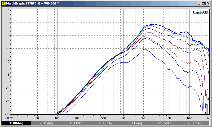The height and width of the screenshot is (127, 212).
Task: Click the 1K frequency axis label
Action: click(x=123, y=118)
